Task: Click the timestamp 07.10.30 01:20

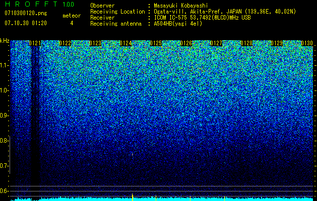Action: tap(26, 23)
